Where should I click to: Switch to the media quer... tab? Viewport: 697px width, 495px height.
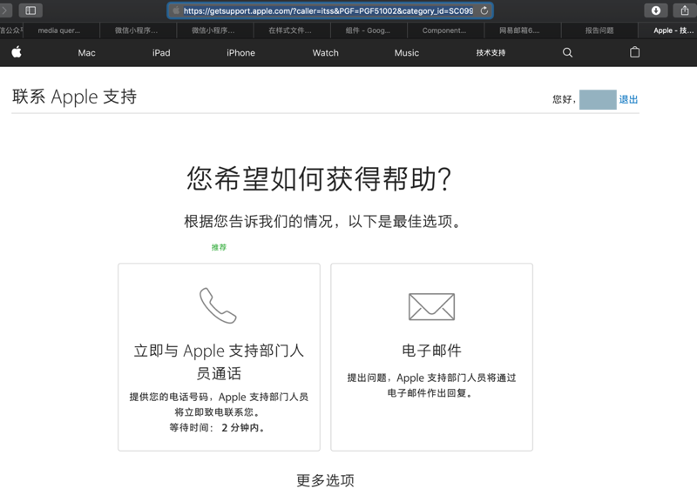tap(61, 30)
